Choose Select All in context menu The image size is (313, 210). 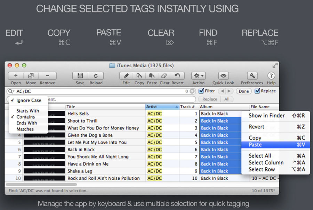click(x=276, y=156)
